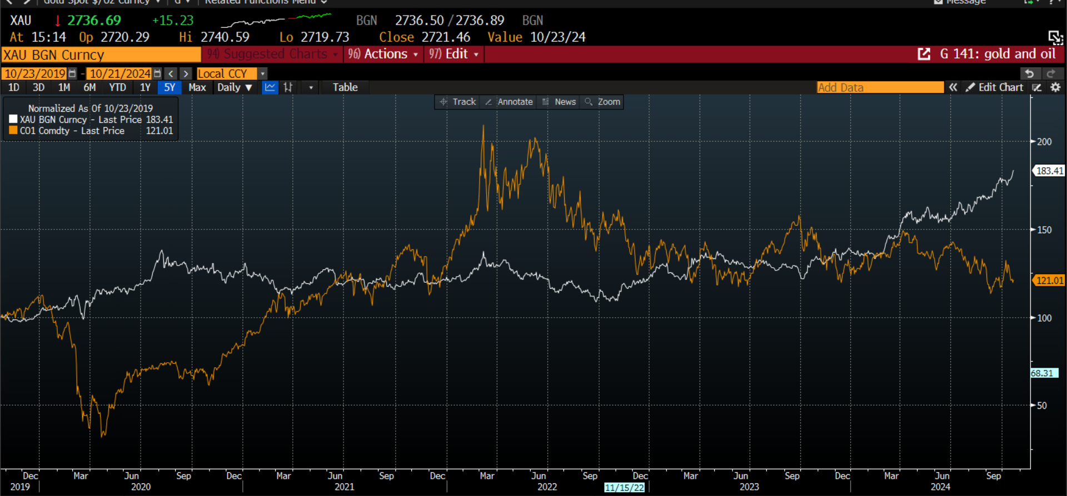Click the orange CO1 legend swatch
Screen dimensions: 1067x496
click(13, 131)
